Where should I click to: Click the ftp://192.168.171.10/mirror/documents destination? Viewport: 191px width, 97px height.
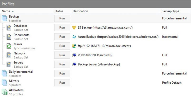(104, 46)
